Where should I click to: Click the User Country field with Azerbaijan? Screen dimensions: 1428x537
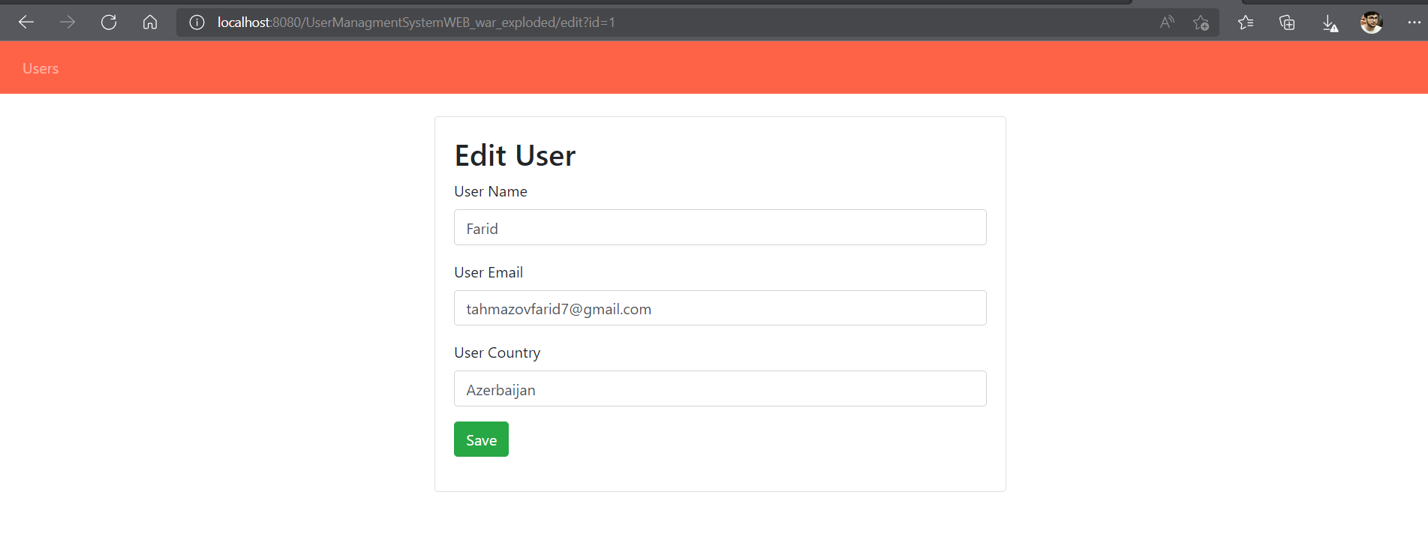coord(720,388)
